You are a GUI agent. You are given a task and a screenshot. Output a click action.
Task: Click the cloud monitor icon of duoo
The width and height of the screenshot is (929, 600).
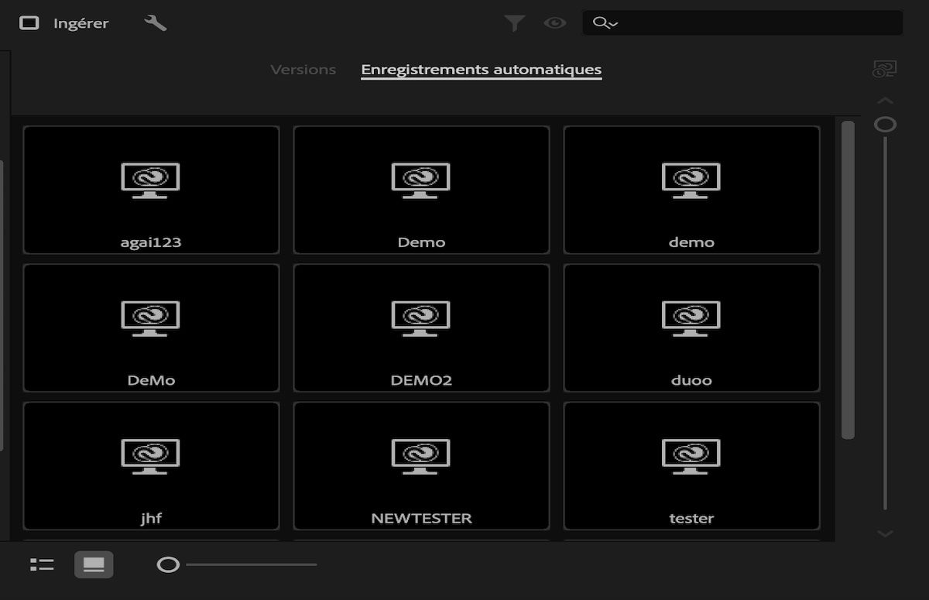tap(691, 318)
